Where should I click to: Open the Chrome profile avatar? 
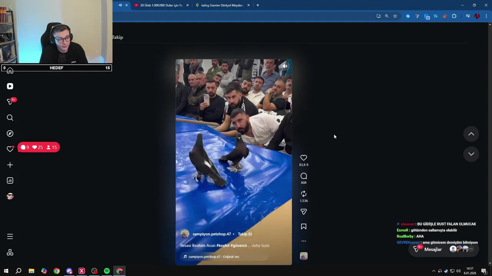(477, 16)
